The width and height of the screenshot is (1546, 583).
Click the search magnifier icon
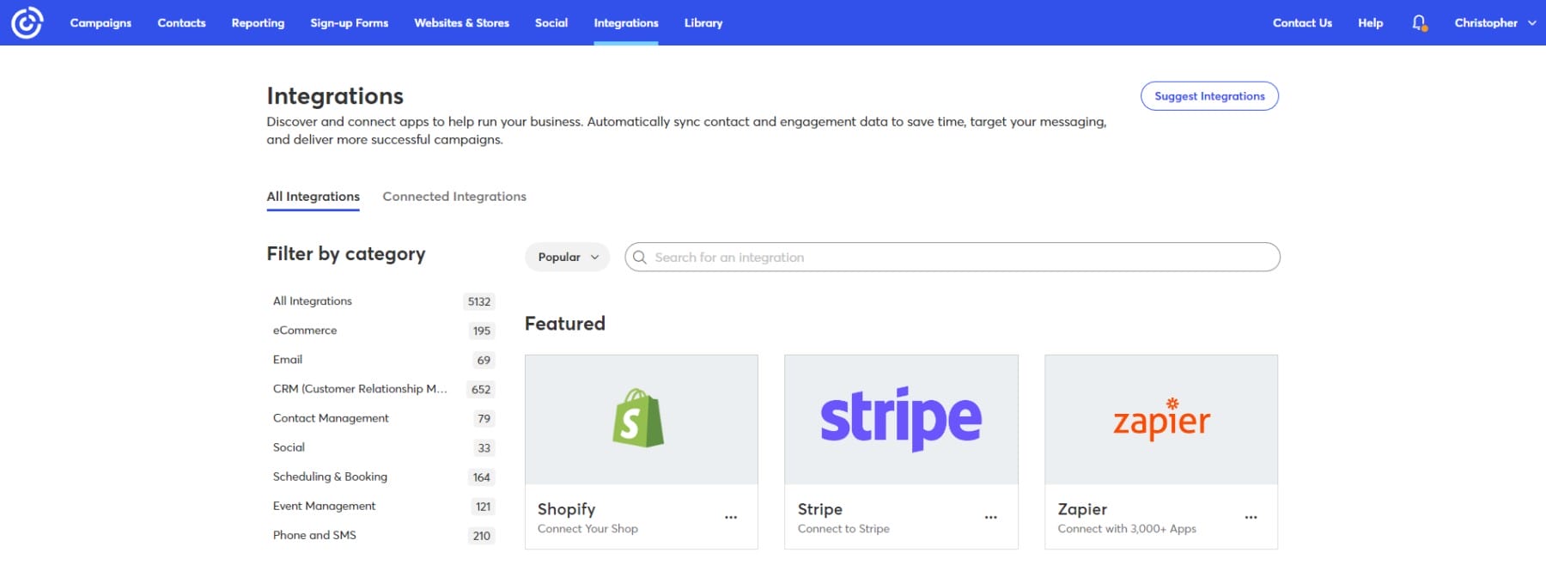640,257
